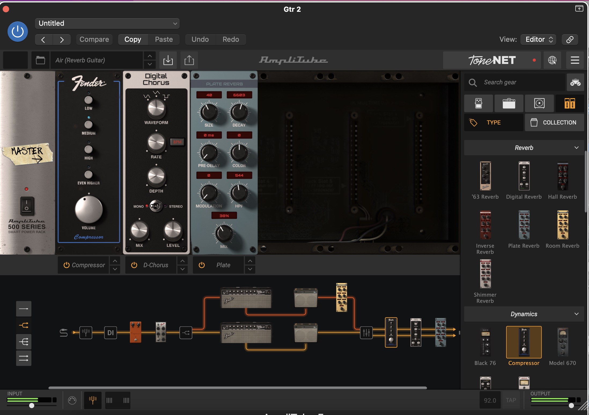This screenshot has height=415, width=589.
Task: Open the preset browser folder icon
Action: tap(41, 60)
